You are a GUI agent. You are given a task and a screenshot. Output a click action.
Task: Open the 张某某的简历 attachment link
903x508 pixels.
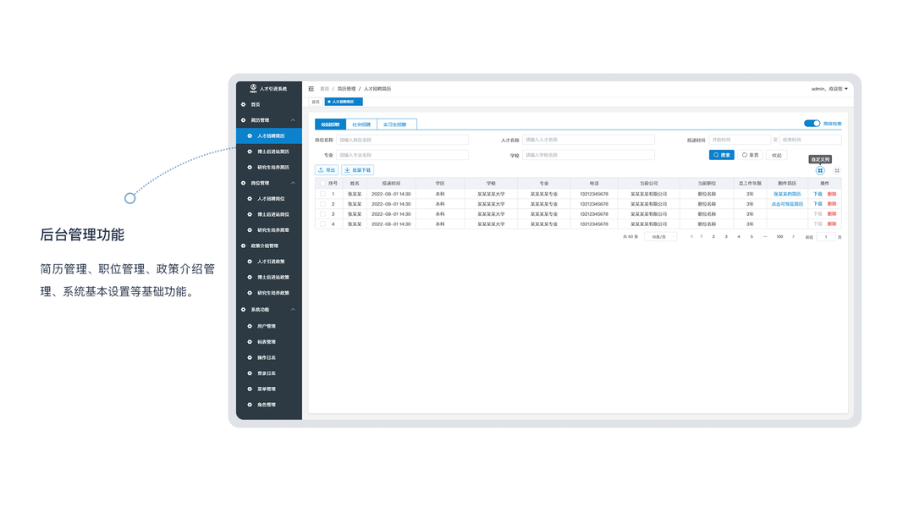pos(787,194)
